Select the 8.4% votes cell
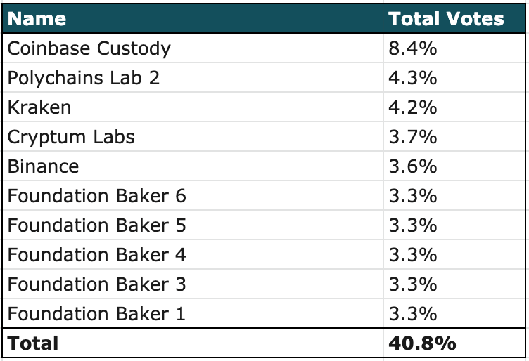Screen dimensions: 529x361 (x=413, y=48)
